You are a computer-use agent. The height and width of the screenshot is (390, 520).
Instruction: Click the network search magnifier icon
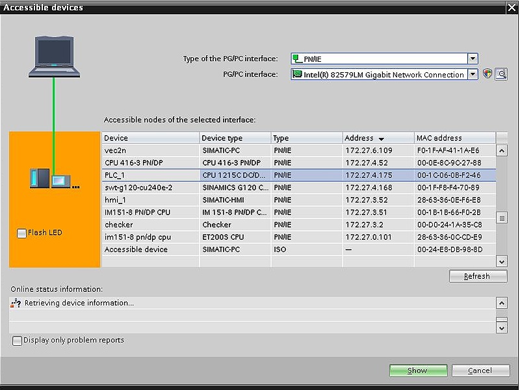click(501, 74)
